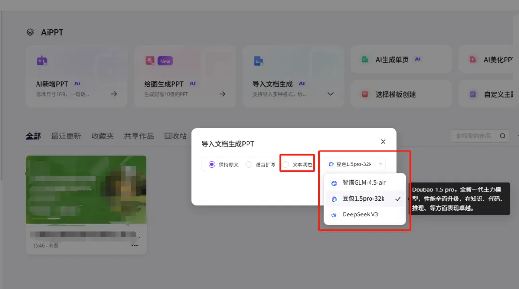Click the red template icon beside 选择模板创建
The height and width of the screenshot is (289, 519).
click(365, 94)
